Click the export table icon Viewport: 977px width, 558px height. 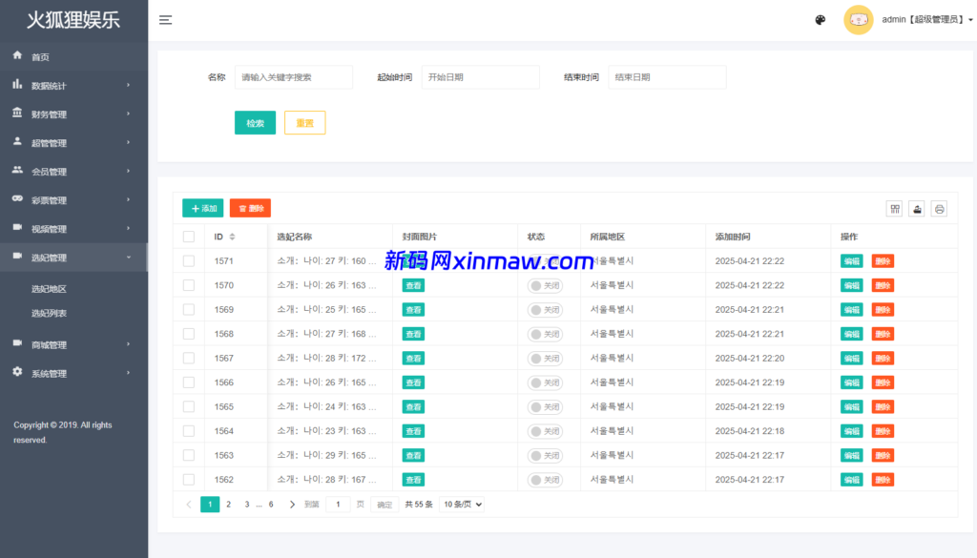pyautogui.click(x=917, y=209)
